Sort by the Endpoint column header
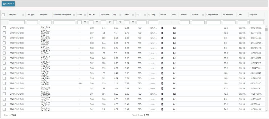 [x=43, y=15]
